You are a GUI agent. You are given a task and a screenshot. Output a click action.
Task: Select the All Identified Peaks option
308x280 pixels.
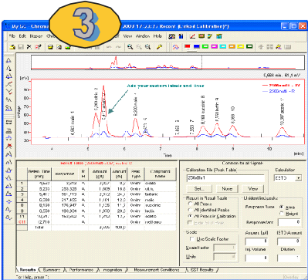pyautogui.click(x=208, y=210)
